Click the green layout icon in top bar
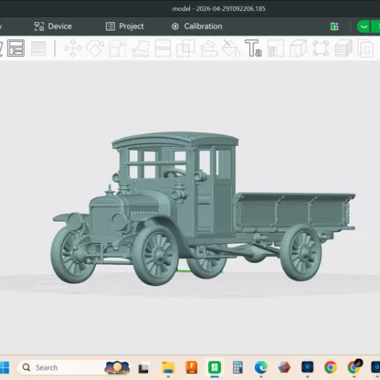Screen dimensions: 380x380 pyautogui.click(x=334, y=26)
